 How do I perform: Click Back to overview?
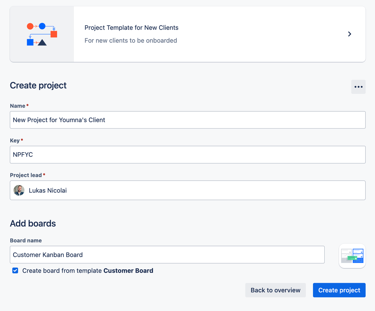pos(275,290)
